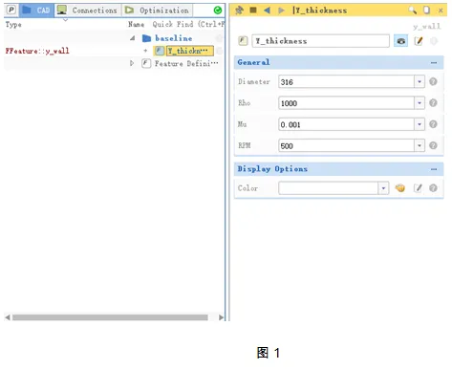
Task: Switch to the CAD tab
Action: point(36,11)
